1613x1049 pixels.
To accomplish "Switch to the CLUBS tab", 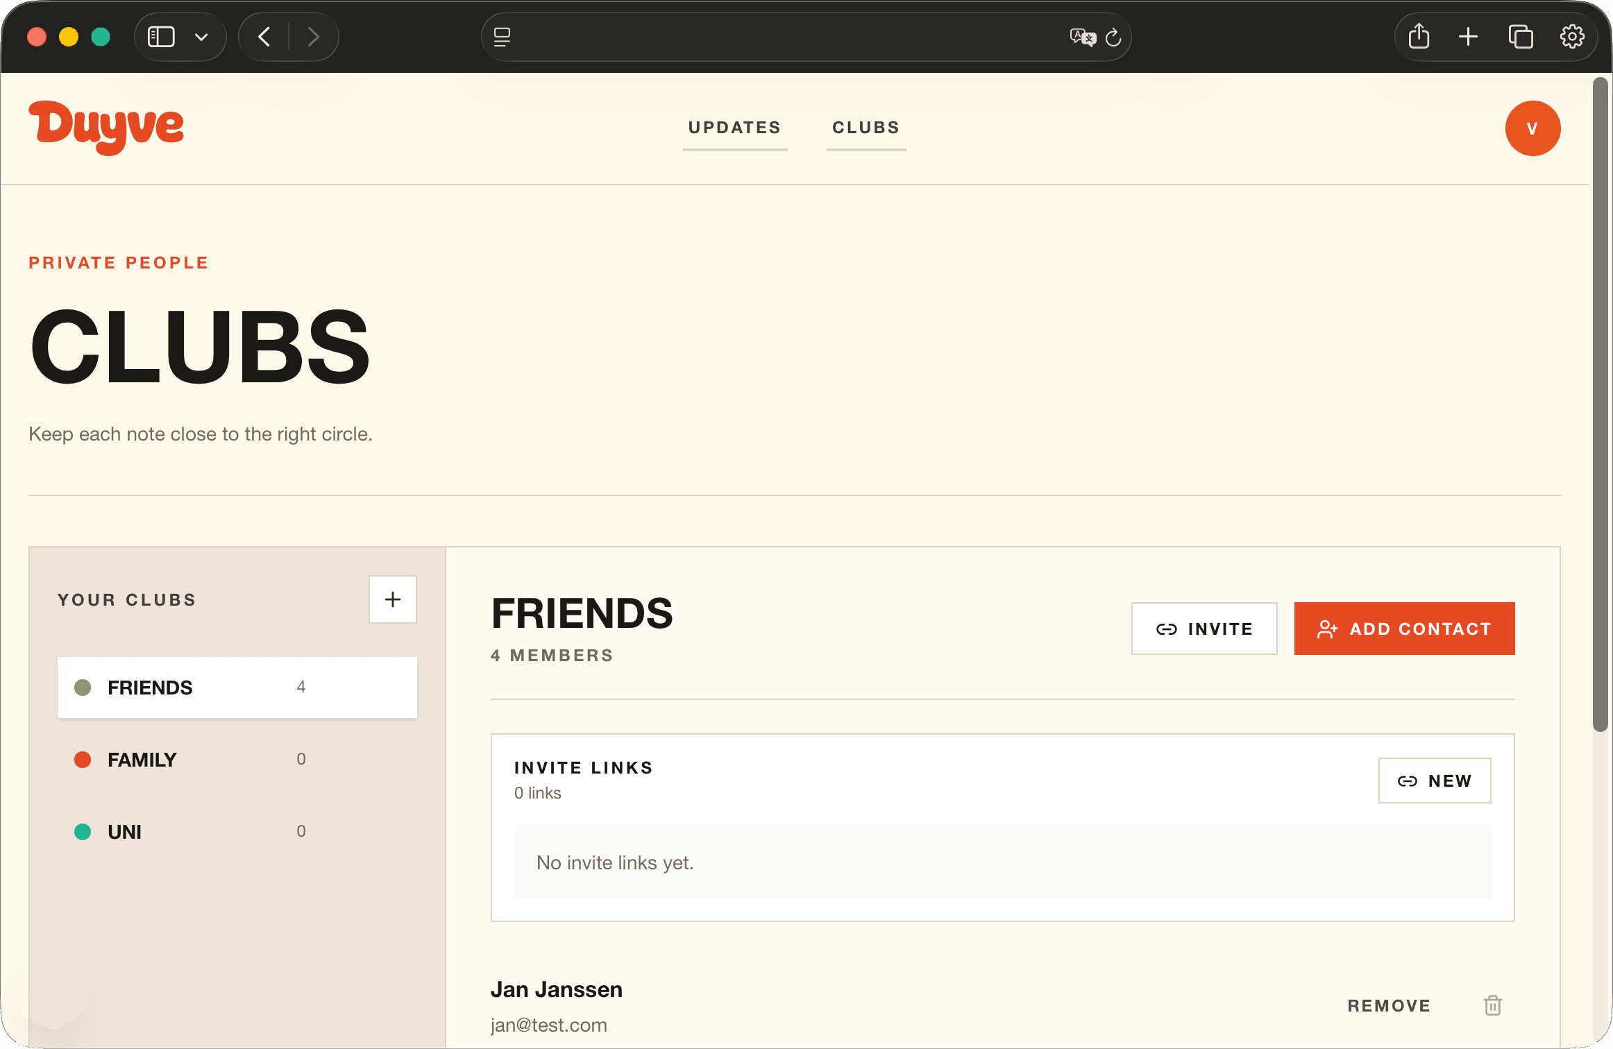I will (866, 128).
